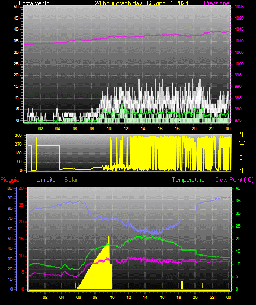Screen dimensions: 256x305
Task: Click the E wind direction label
Action: 241,162
